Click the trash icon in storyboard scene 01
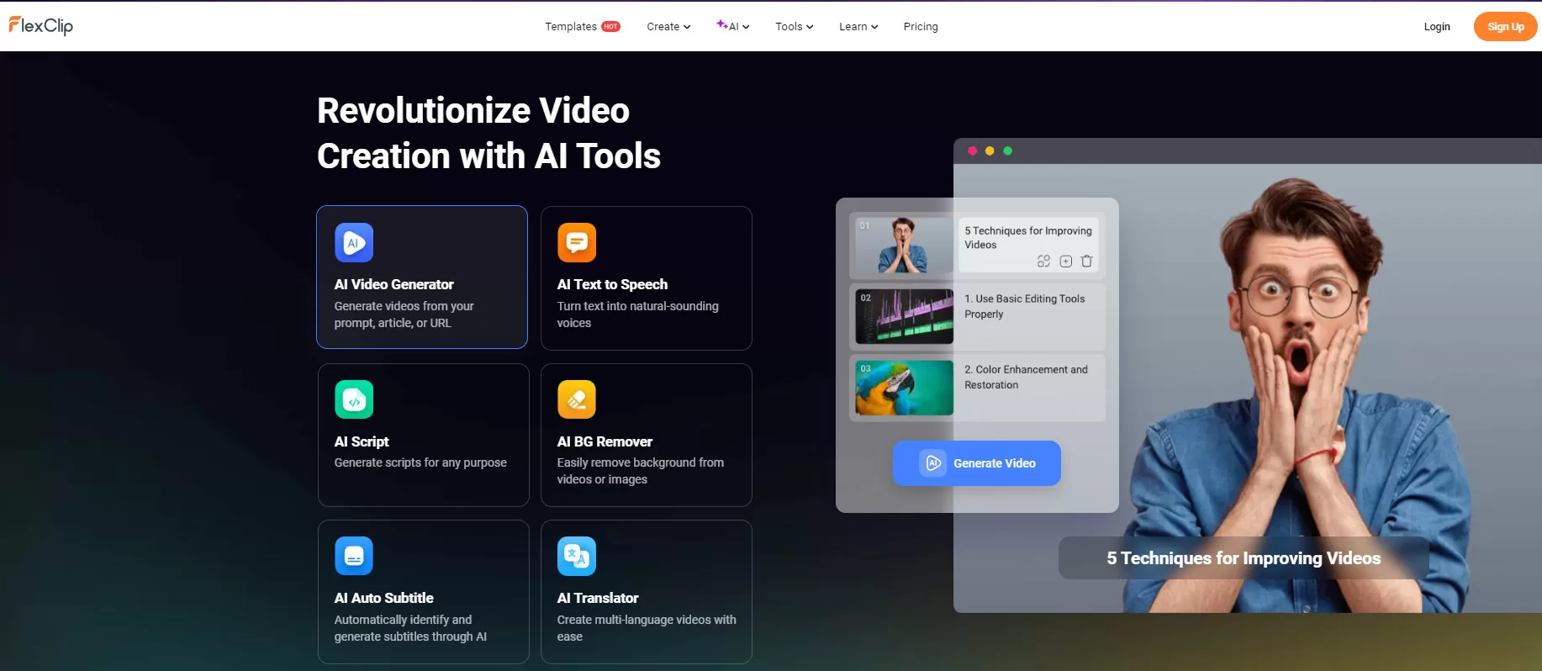The height and width of the screenshot is (671, 1542). tap(1086, 262)
